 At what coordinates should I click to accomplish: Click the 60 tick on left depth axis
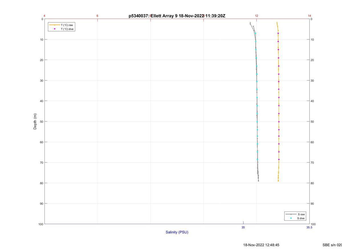[x=42, y=142]
